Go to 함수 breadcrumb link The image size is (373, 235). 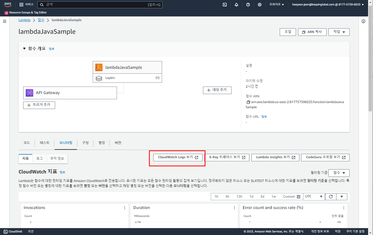tap(41, 20)
